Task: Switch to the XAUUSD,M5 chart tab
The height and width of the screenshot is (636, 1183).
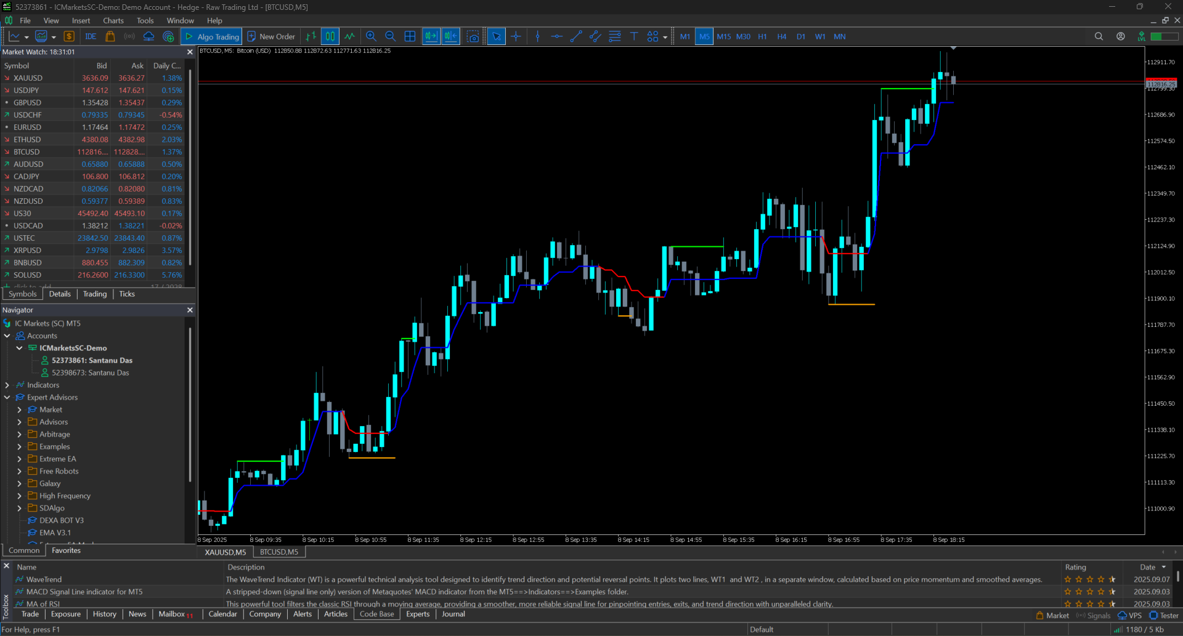Action: point(225,552)
